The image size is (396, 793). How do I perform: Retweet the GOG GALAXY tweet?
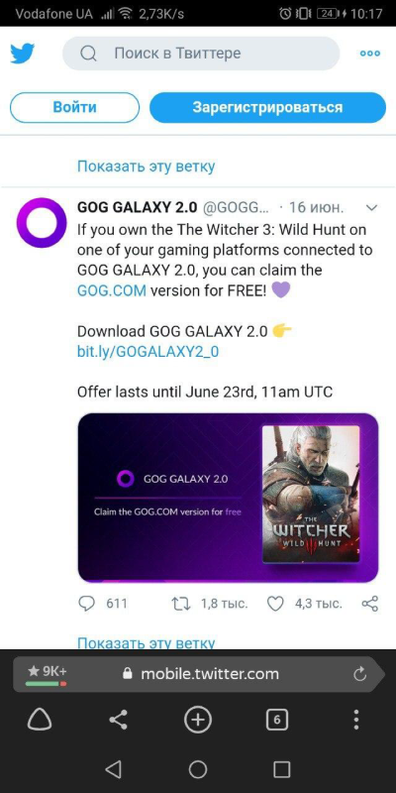pos(181,604)
